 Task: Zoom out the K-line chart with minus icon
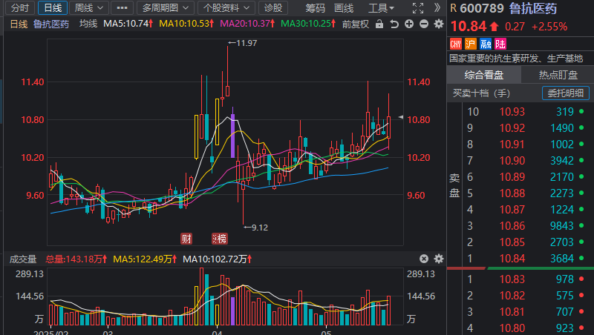[425, 24]
